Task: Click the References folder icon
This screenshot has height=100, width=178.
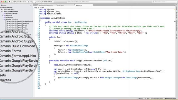Action: click(4, 15)
